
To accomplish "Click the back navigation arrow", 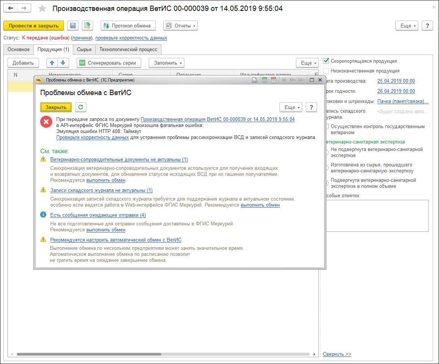I will [11, 8].
